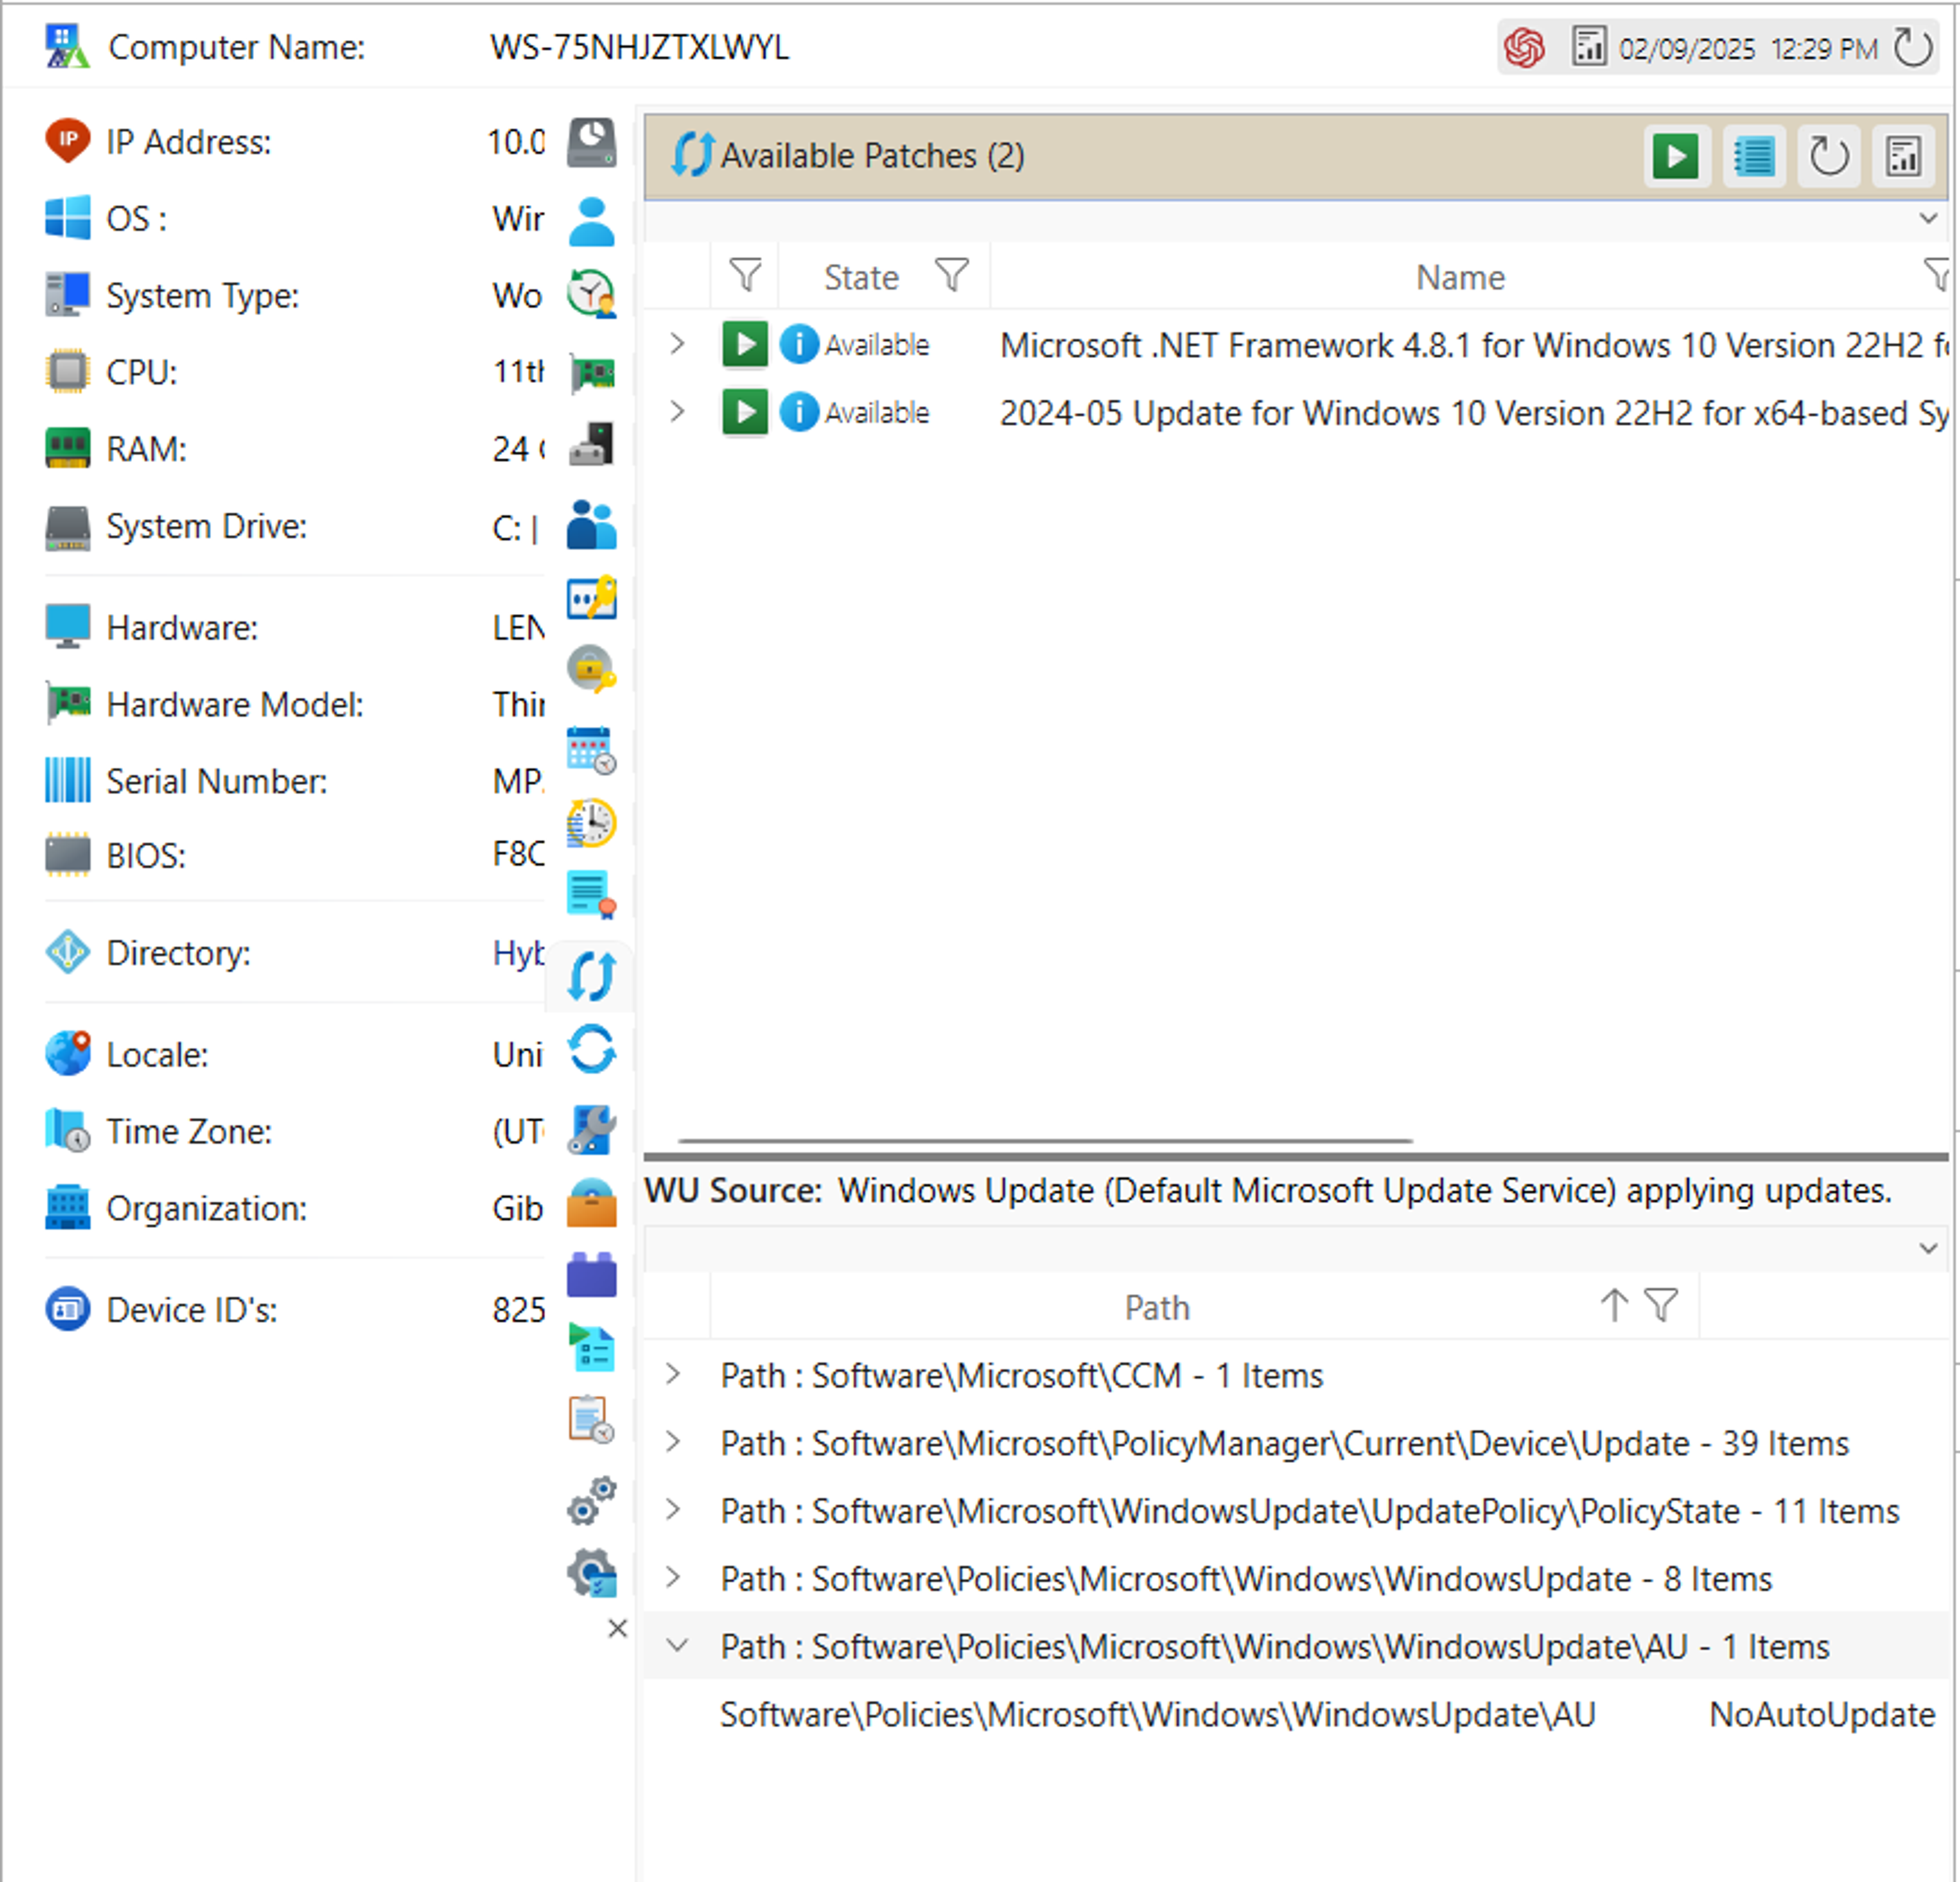Expand the patches grid dropdown chevron
Viewport: 1960px width, 1882px height.
[1929, 218]
